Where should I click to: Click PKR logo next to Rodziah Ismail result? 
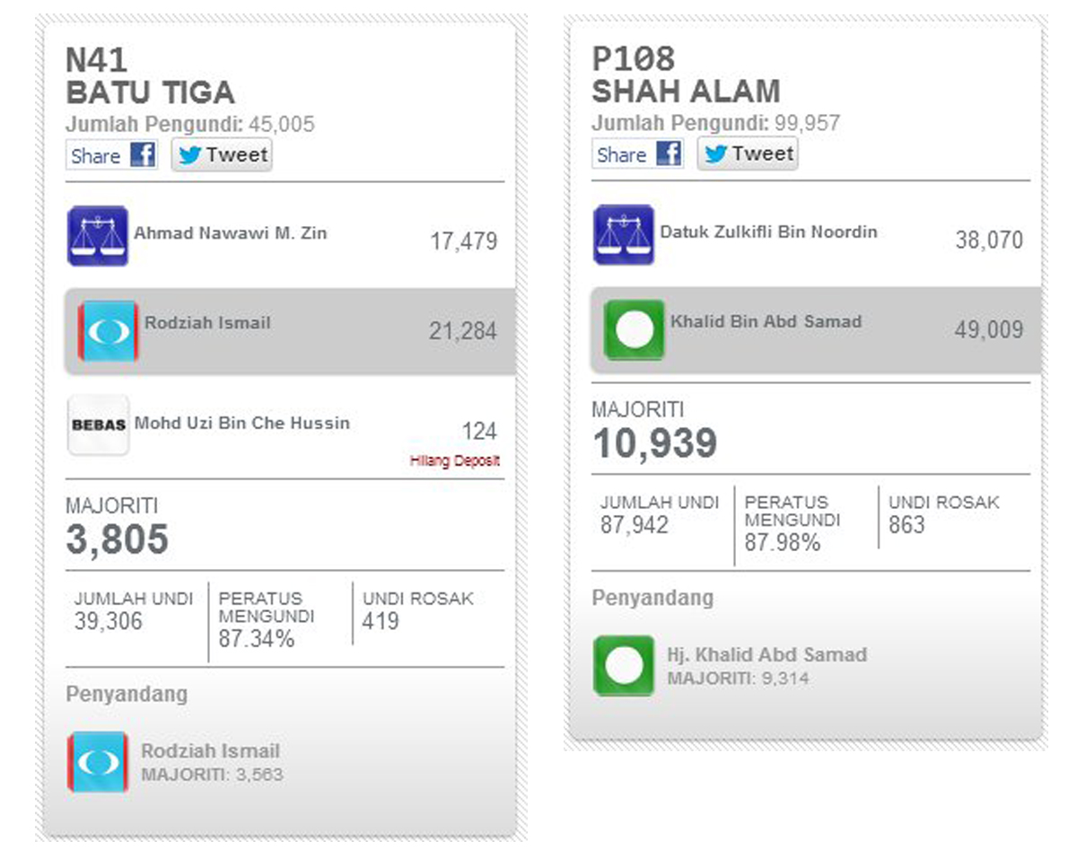pyautogui.click(x=108, y=331)
